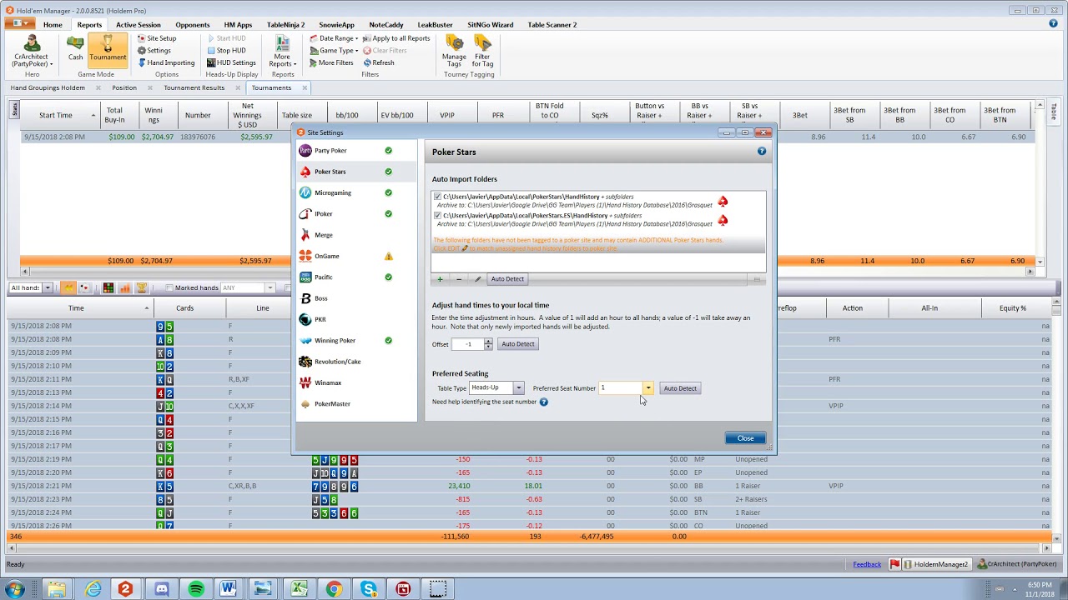This screenshot has height=600, width=1068.
Task: Open the Table Type Heads-Up dropdown
Action: pos(518,388)
